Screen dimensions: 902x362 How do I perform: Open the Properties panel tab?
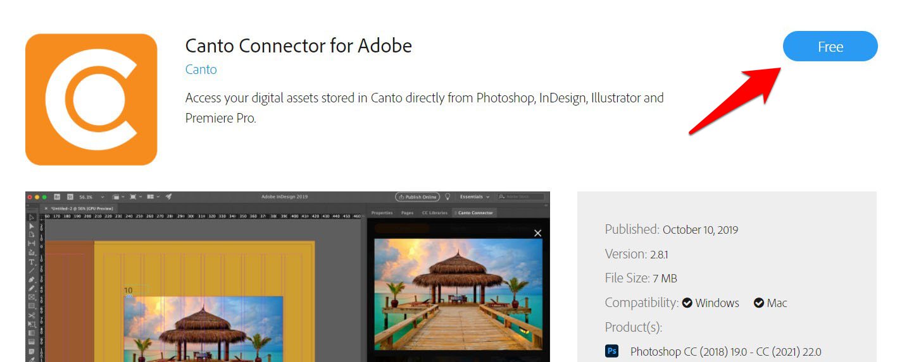click(382, 213)
